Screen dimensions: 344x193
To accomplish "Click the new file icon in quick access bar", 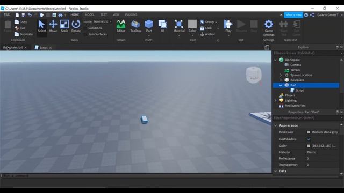I will (17, 15).
